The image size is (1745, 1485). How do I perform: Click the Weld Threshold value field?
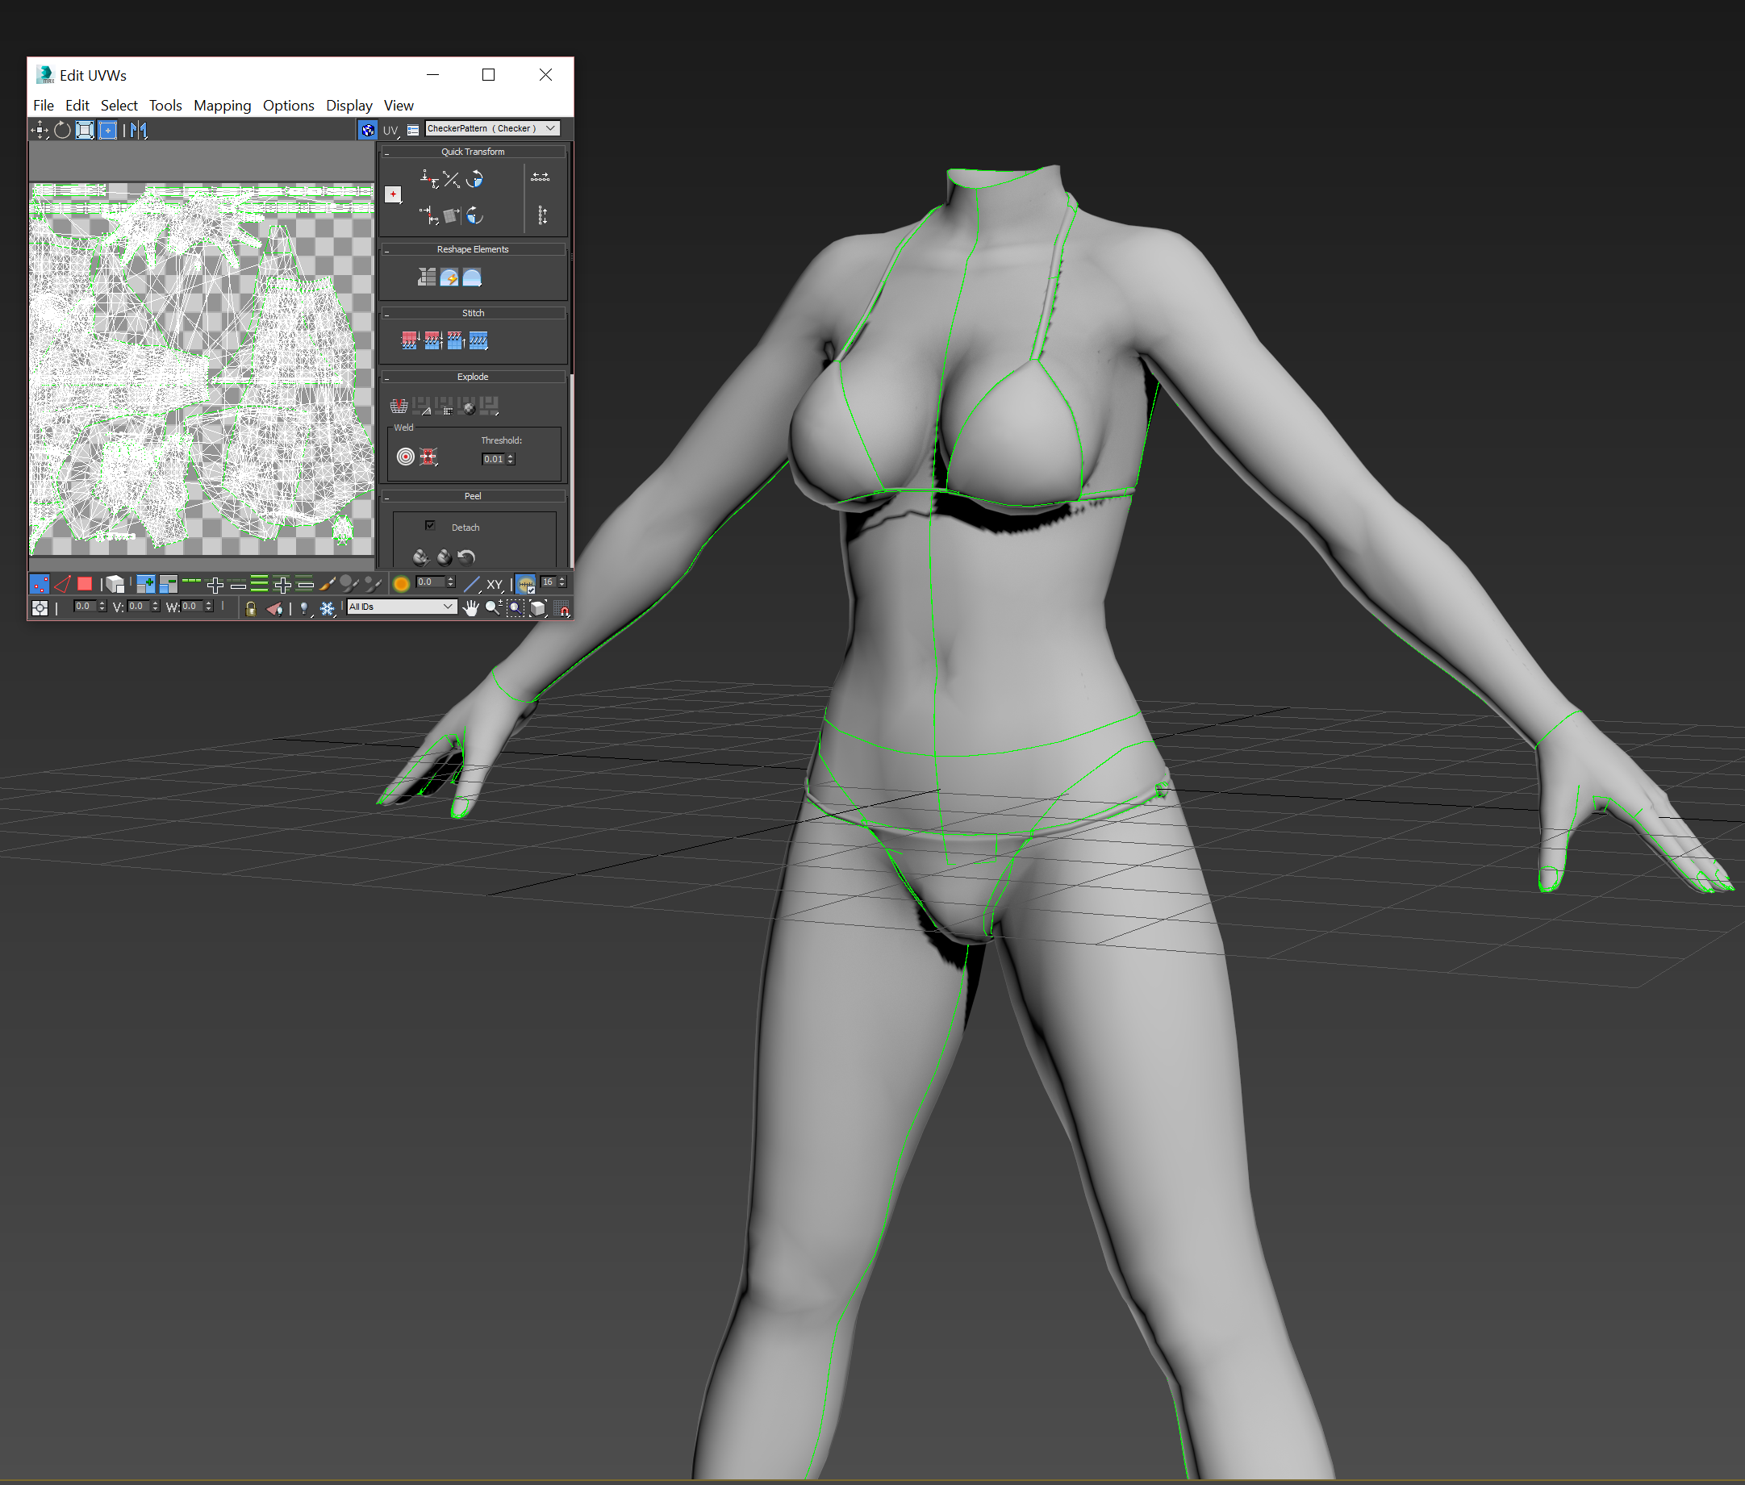tap(493, 459)
